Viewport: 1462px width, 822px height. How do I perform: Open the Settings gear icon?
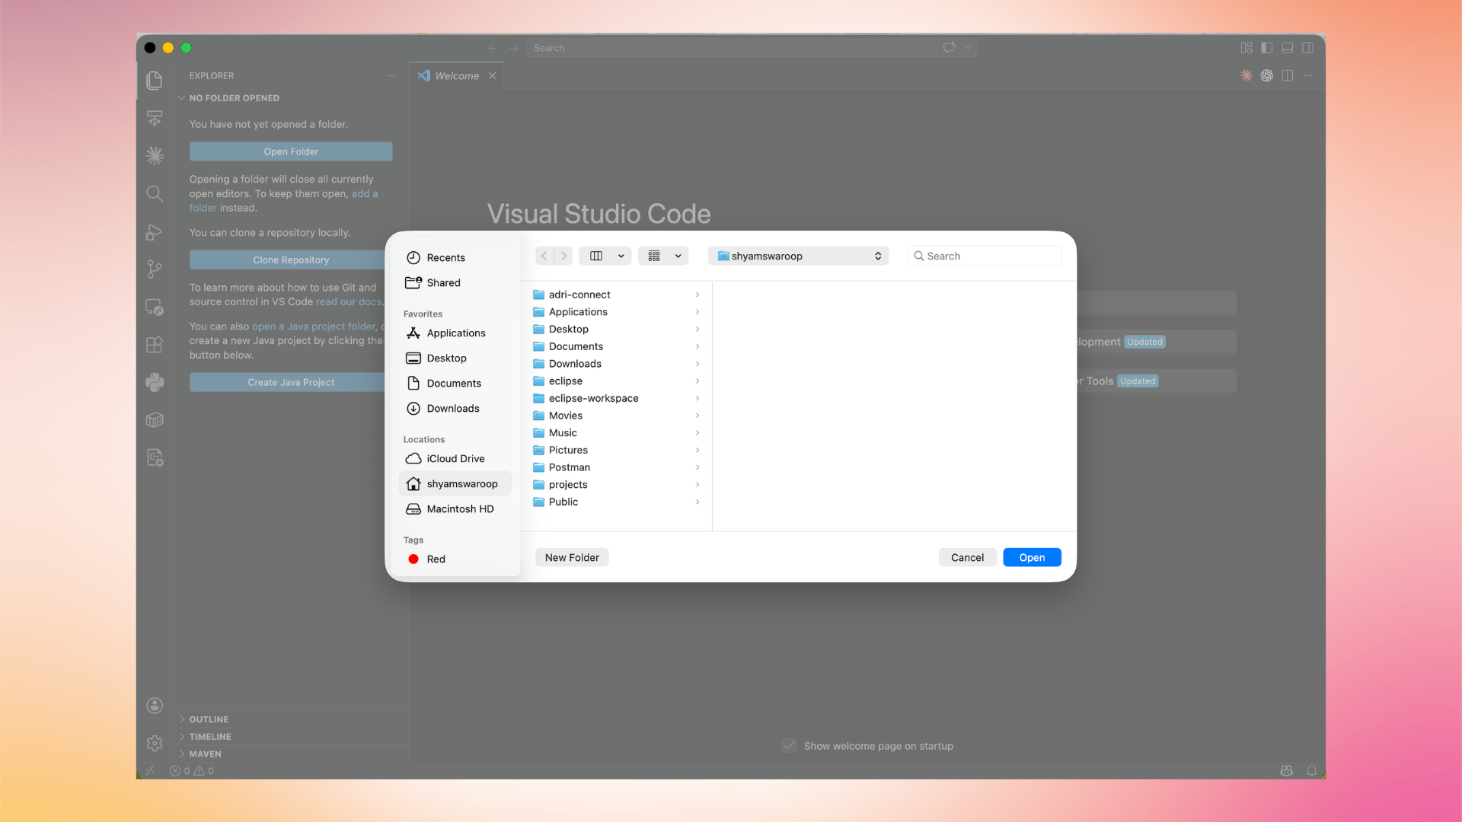155,744
